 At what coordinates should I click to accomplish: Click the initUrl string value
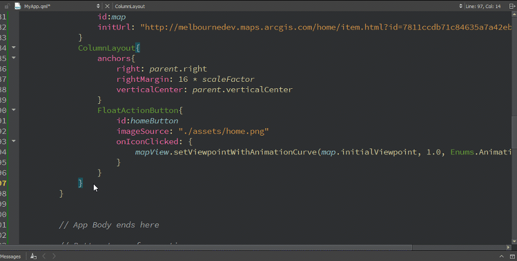(x=326, y=27)
